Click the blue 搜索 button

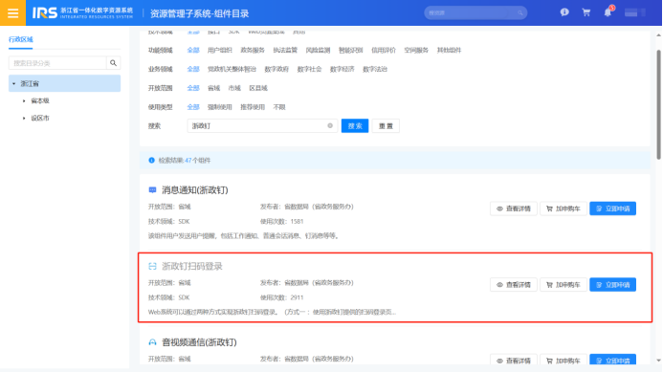pos(355,125)
